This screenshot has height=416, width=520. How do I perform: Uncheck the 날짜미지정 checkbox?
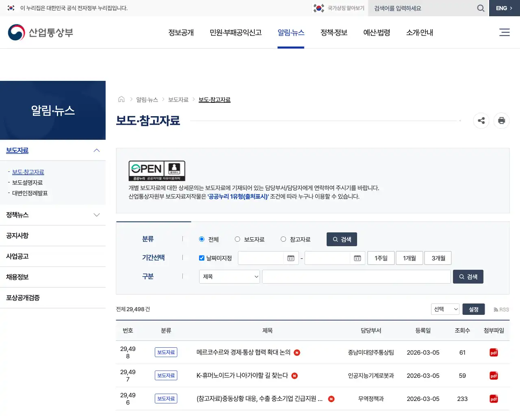pyautogui.click(x=201, y=258)
